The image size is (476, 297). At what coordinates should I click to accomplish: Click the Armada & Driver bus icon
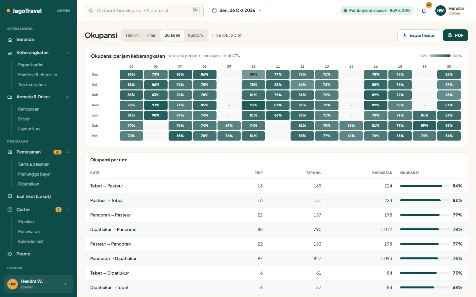[x=10, y=97]
